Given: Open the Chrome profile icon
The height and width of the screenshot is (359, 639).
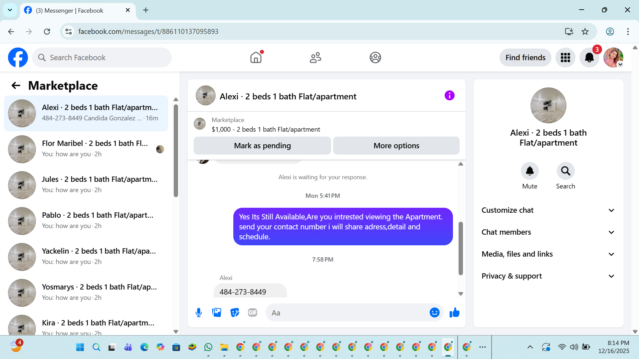Looking at the screenshot, I should (x=610, y=32).
